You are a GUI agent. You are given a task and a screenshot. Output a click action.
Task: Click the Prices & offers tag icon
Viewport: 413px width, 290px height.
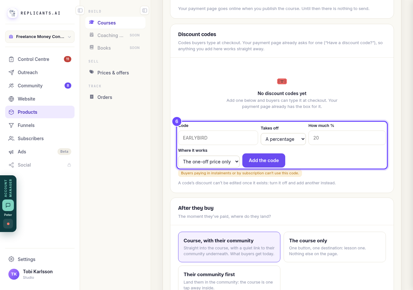tap(92, 72)
